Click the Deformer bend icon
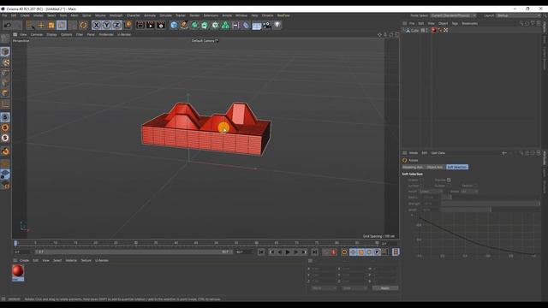This screenshot has height=308, width=548. 246,25
